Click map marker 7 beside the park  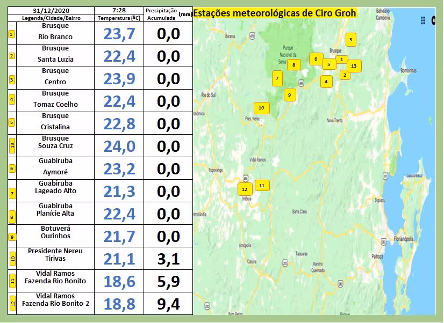pyautogui.click(x=277, y=78)
